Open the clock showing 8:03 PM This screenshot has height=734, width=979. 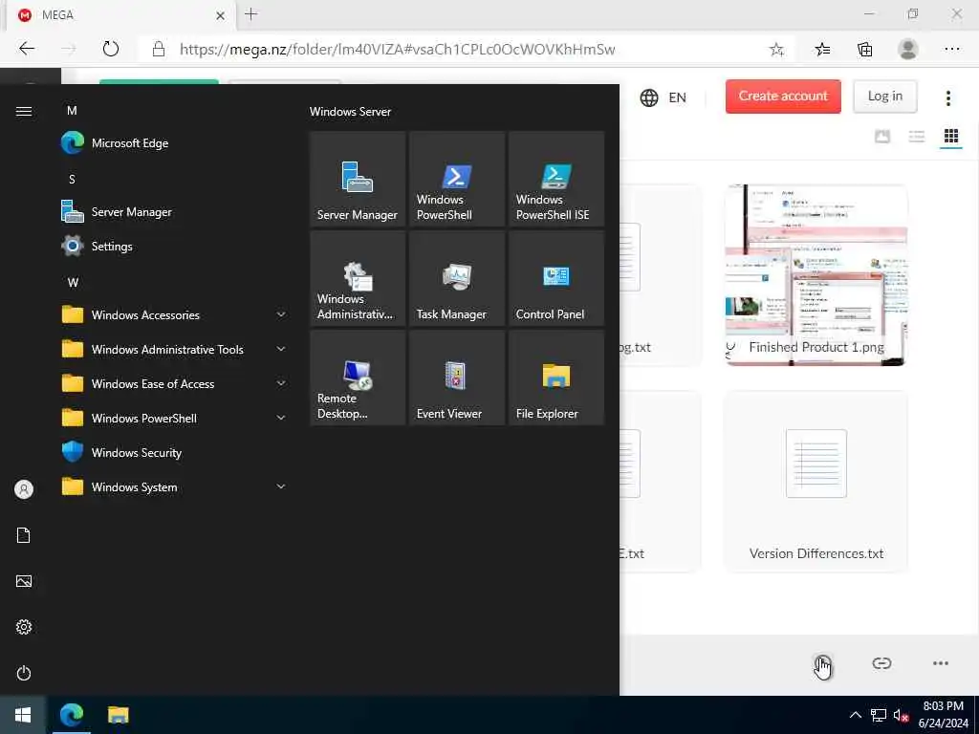(x=943, y=715)
